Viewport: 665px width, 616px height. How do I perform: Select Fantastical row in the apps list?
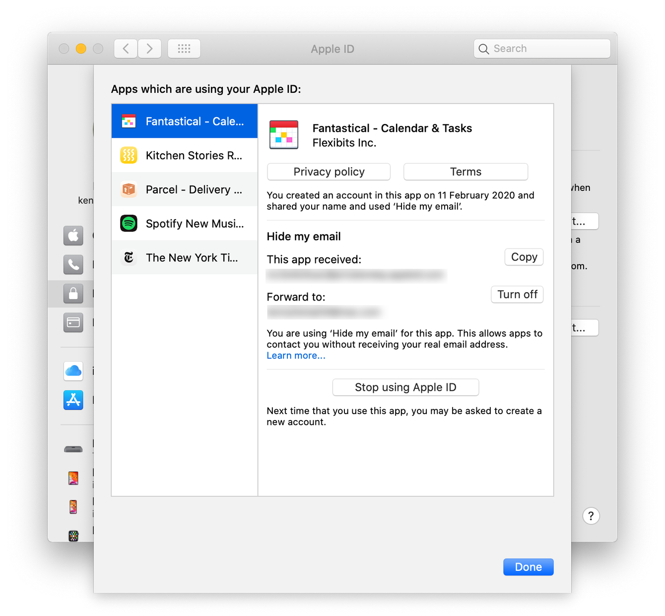pos(185,121)
